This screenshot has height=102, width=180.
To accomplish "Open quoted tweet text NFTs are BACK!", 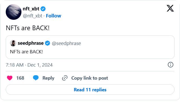I will (26, 52).
